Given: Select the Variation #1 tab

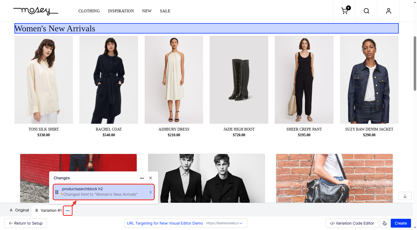Looking at the screenshot, I should click(x=49, y=210).
